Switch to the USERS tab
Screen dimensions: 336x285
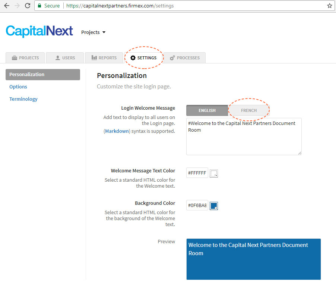click(x=65, y=58)
